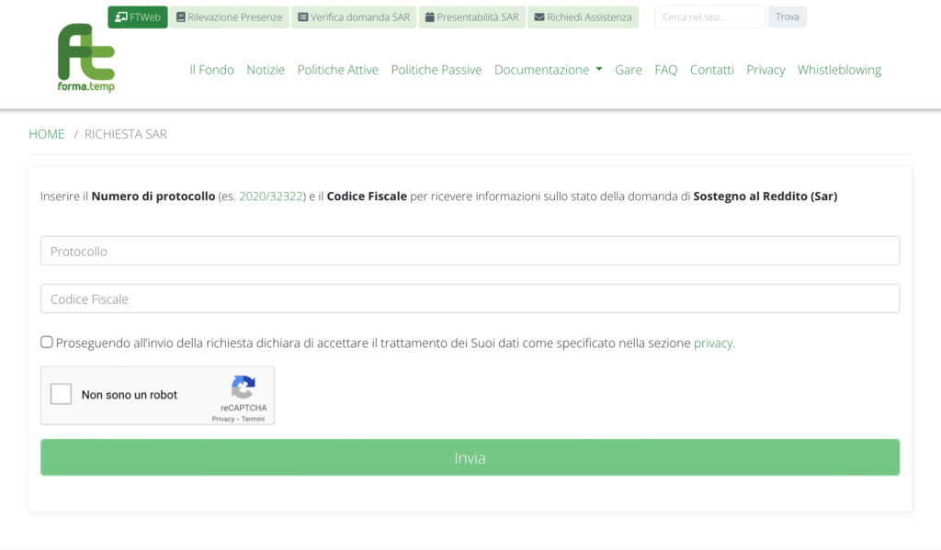Open Presentabilità SAR
This screenshot has height=550, width=941.
pos(472,17)
